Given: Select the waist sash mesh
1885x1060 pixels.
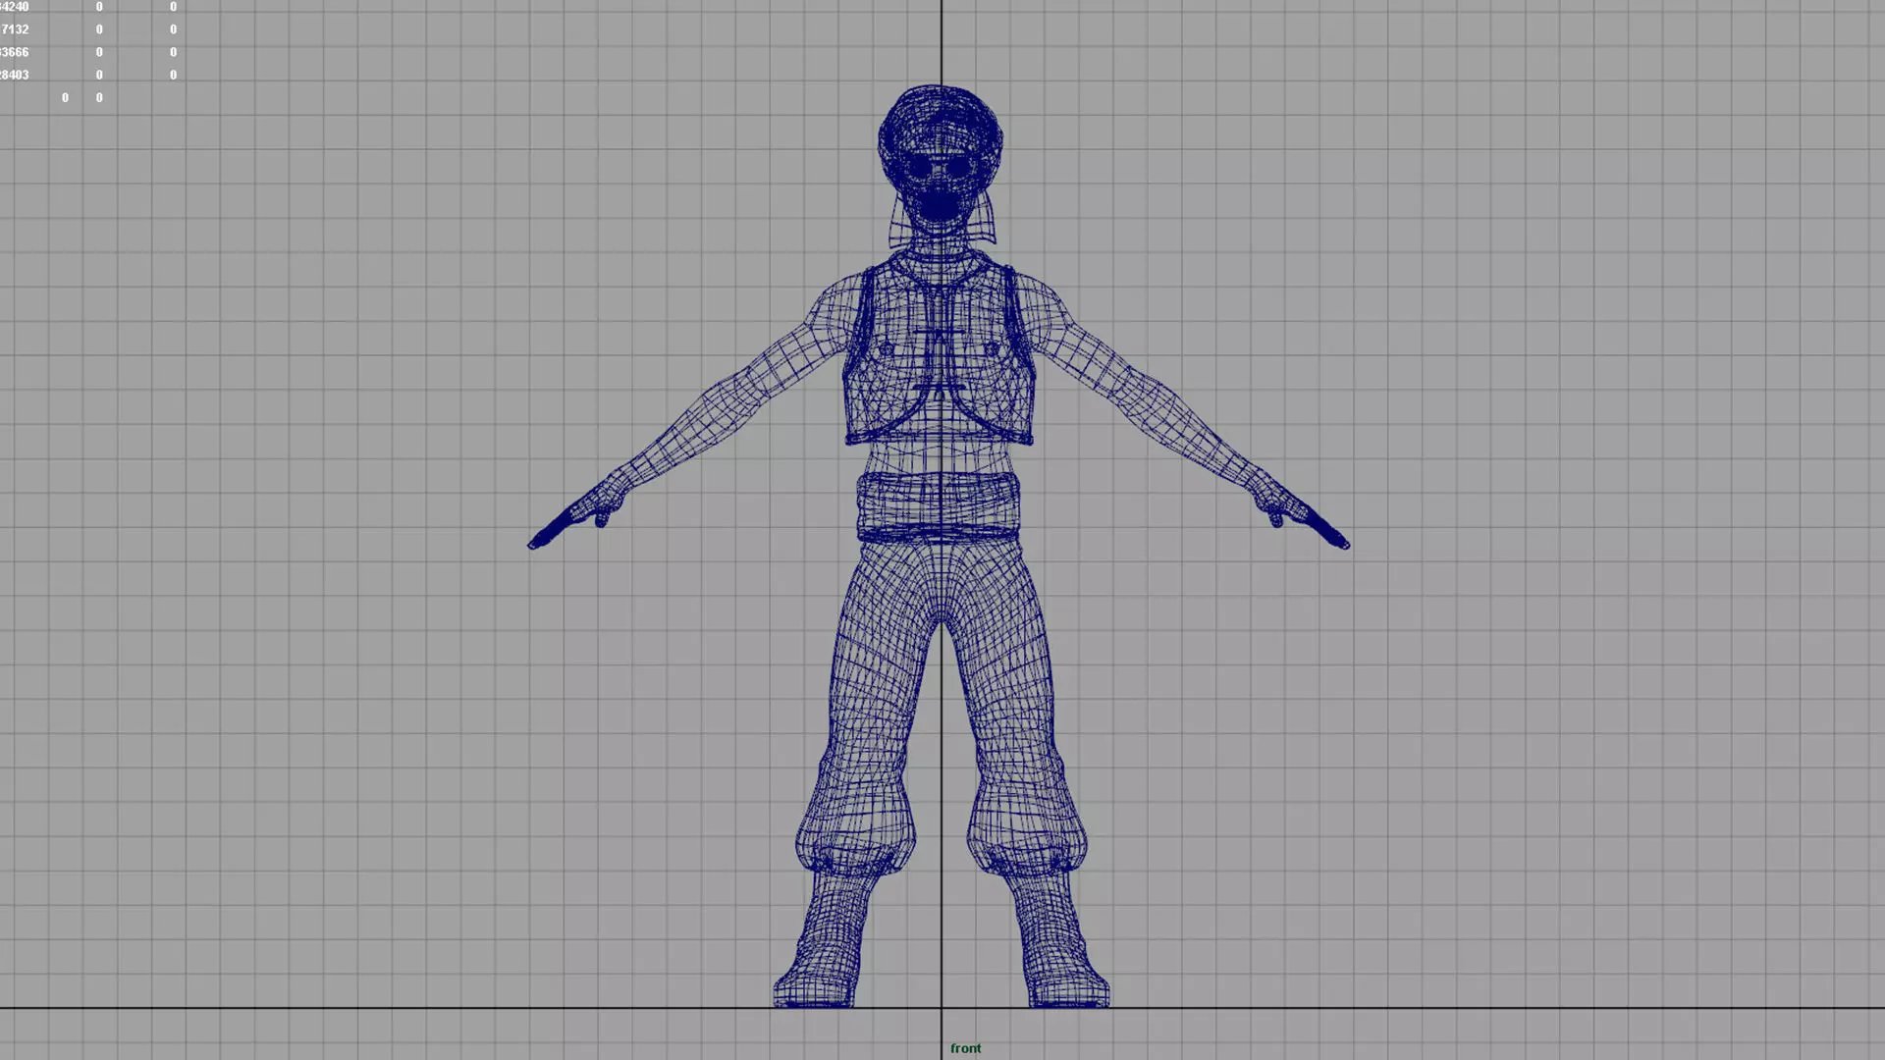Looking at the screenshot, I should (939, 508).
